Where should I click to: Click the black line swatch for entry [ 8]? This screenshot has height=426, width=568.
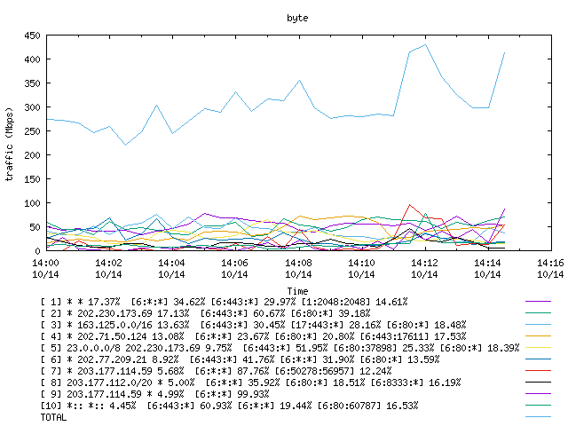(538, 383)
